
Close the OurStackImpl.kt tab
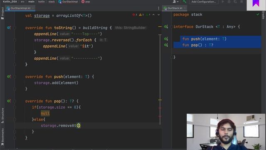tap(33, 8)
